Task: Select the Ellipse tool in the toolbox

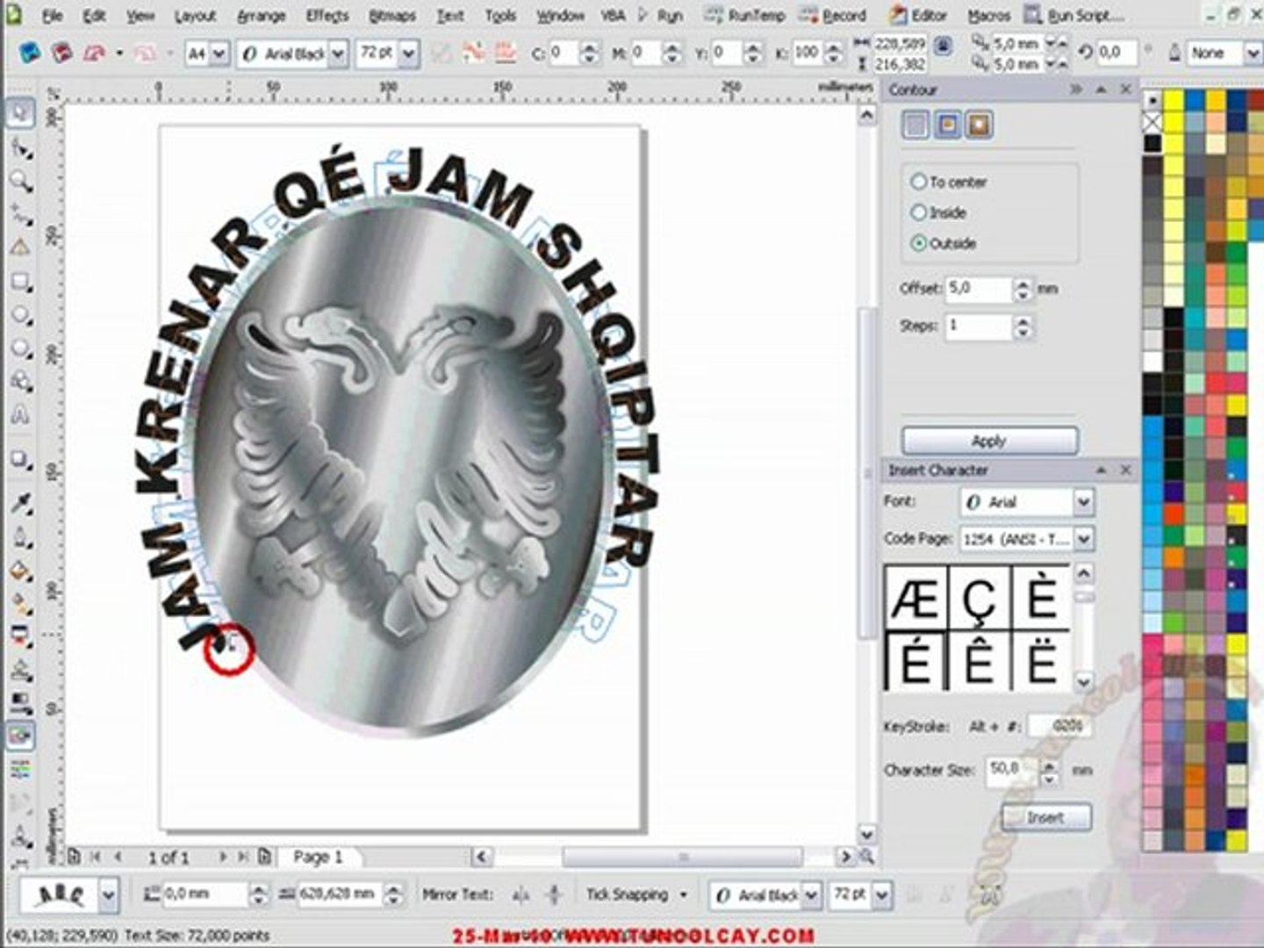Action: click(20, 316)
